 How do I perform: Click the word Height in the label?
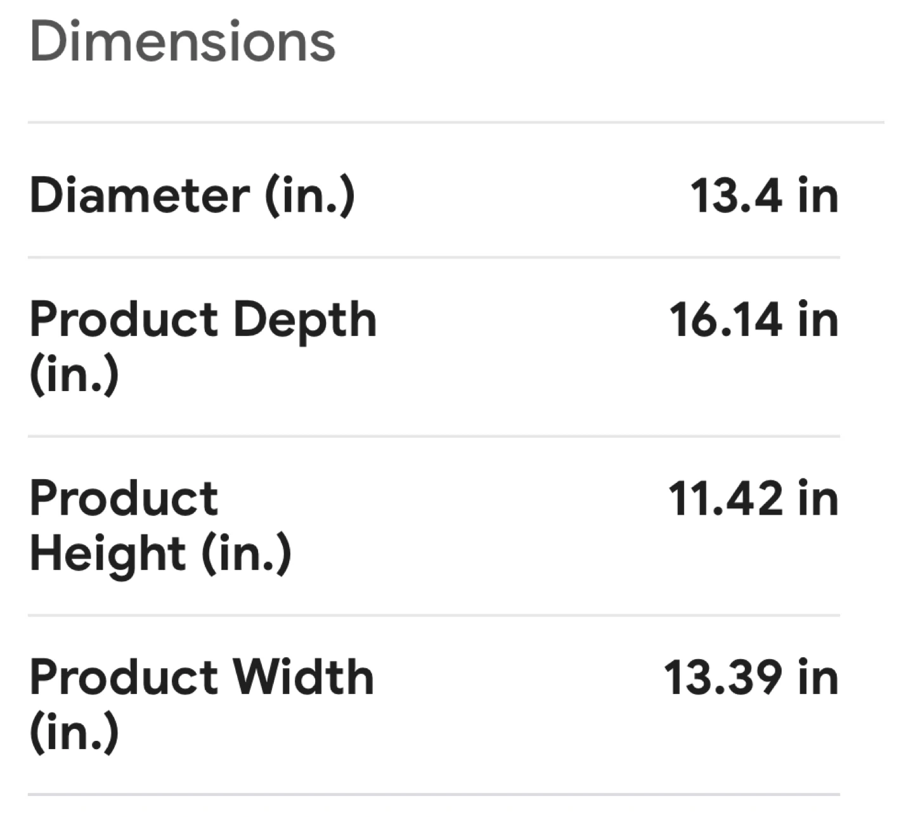tap(108, 554)
